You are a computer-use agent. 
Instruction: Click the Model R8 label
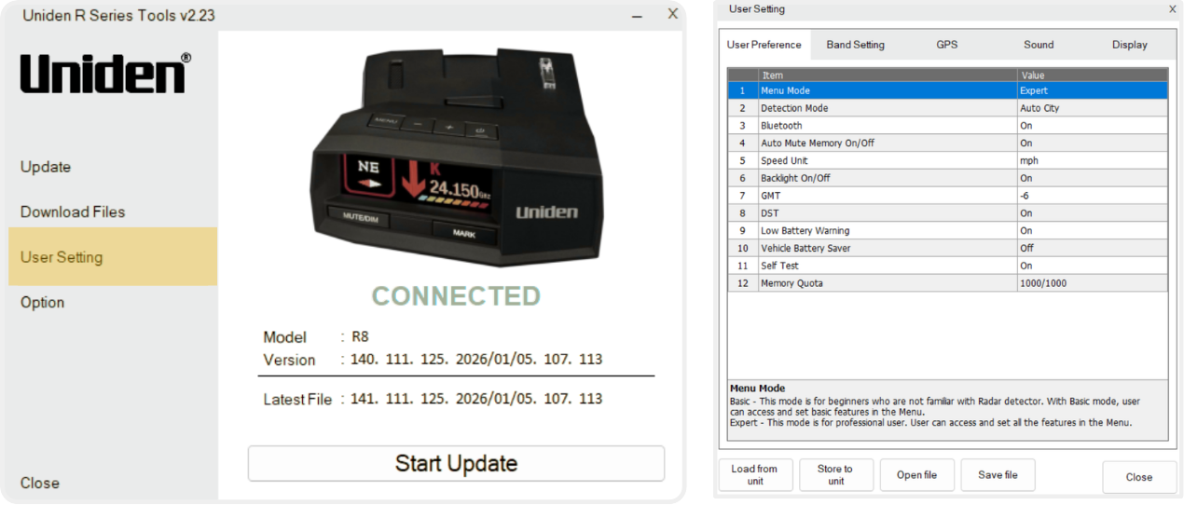coord(316,337)
